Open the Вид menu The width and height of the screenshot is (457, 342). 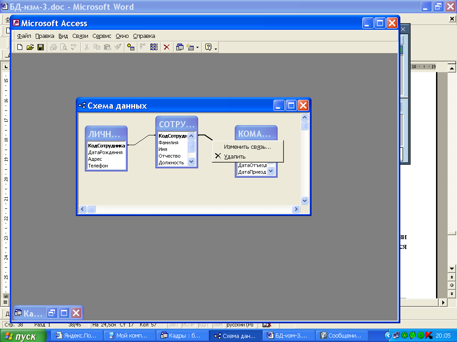[63, 36]
